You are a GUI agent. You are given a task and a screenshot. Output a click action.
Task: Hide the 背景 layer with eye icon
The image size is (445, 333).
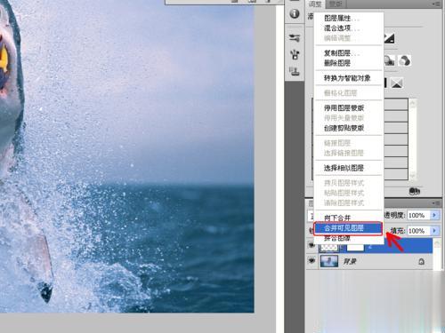(311, 260)
